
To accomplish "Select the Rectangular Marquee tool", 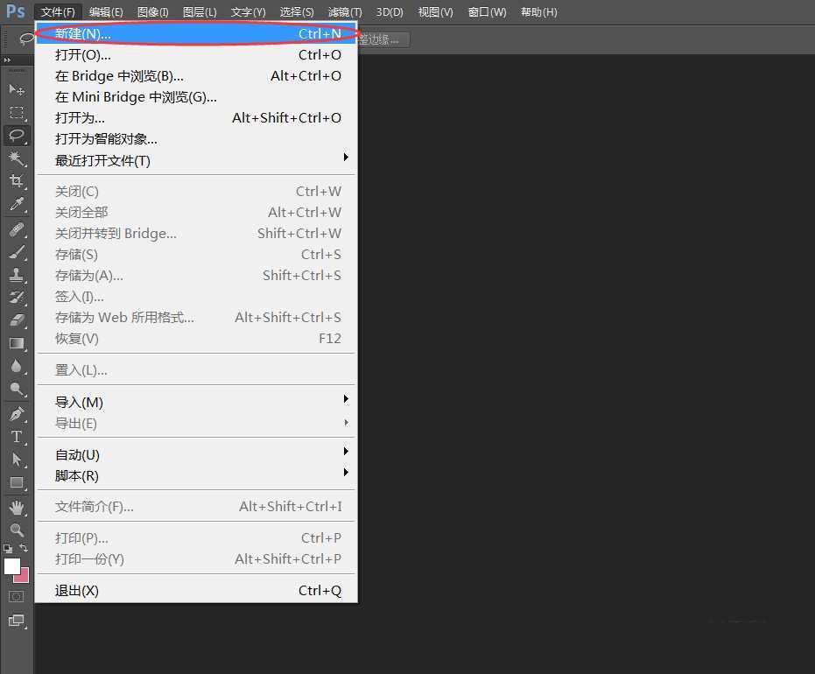I will [17, 113].
